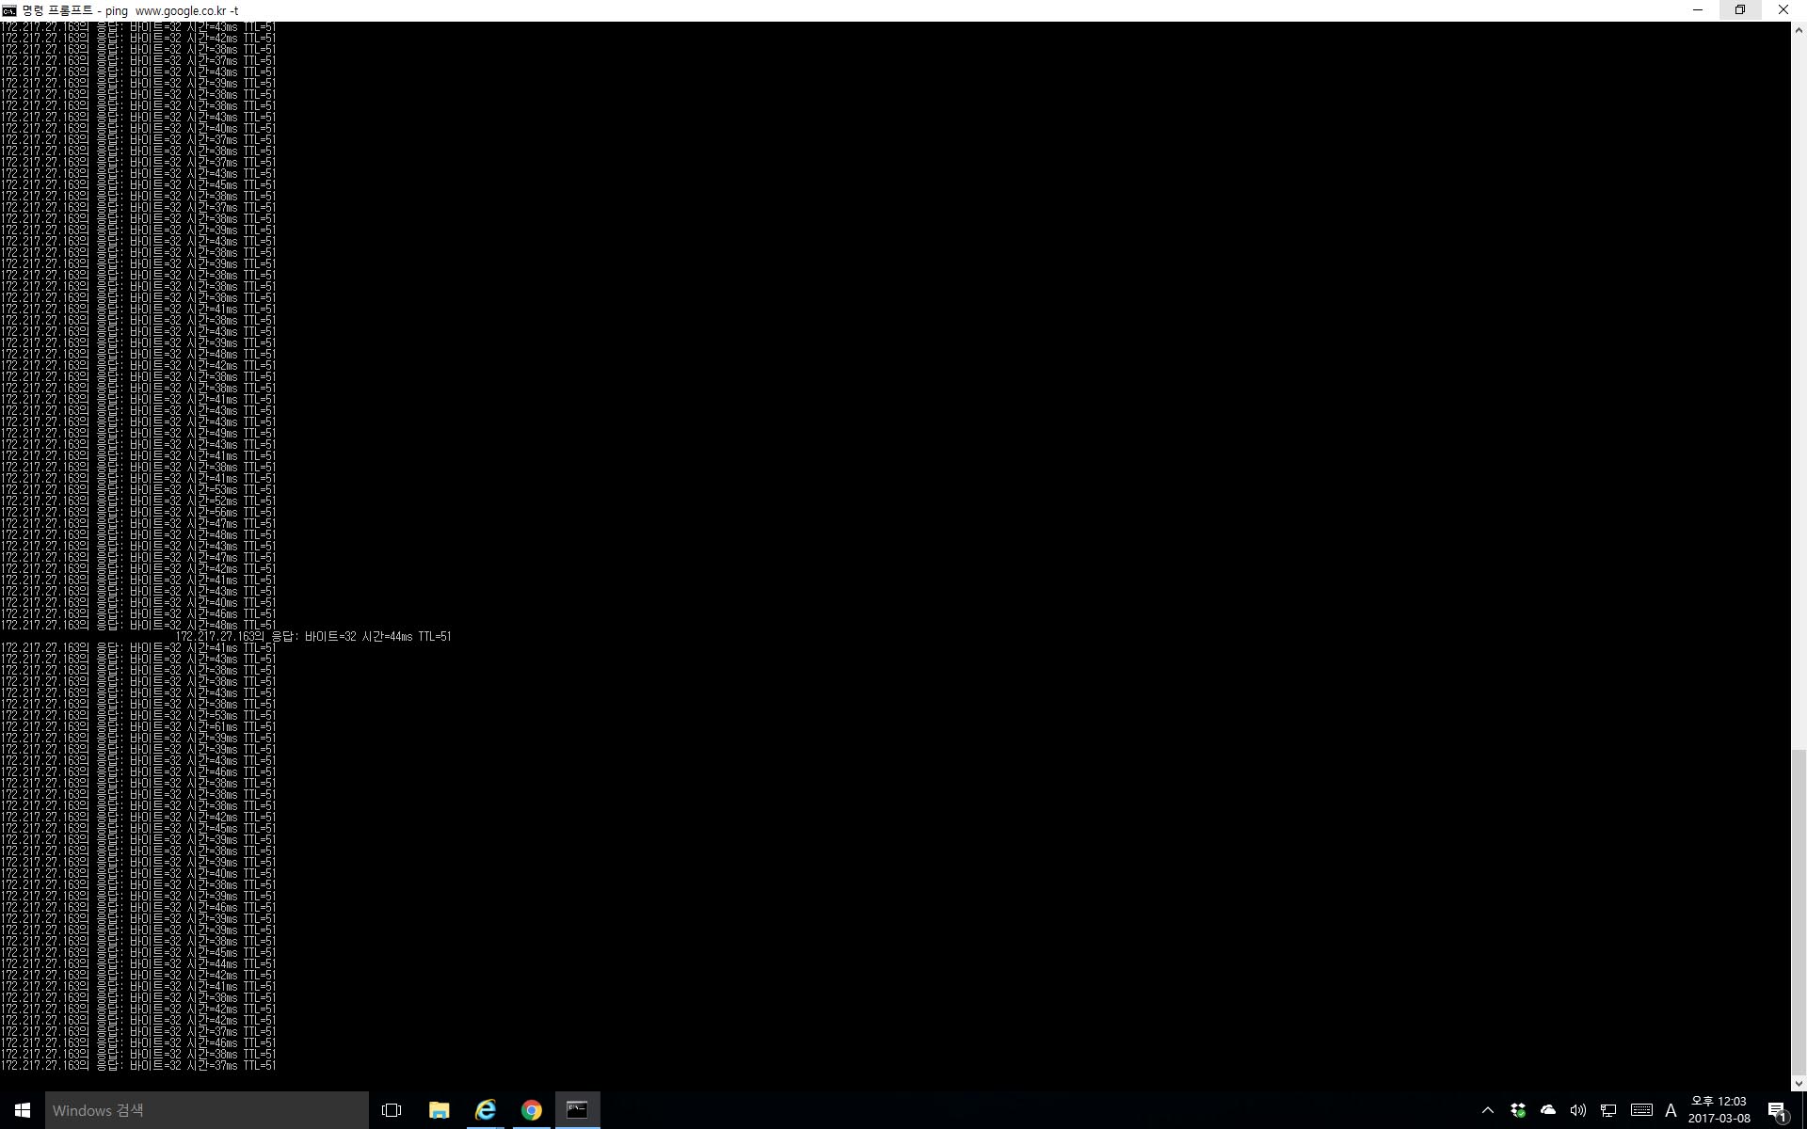Click the reply line showing 시간=61ms
Viewport: 1807px width, 1129px height.
click(138, 727)
